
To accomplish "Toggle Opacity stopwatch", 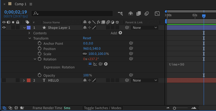I will [x=39, y=75].
